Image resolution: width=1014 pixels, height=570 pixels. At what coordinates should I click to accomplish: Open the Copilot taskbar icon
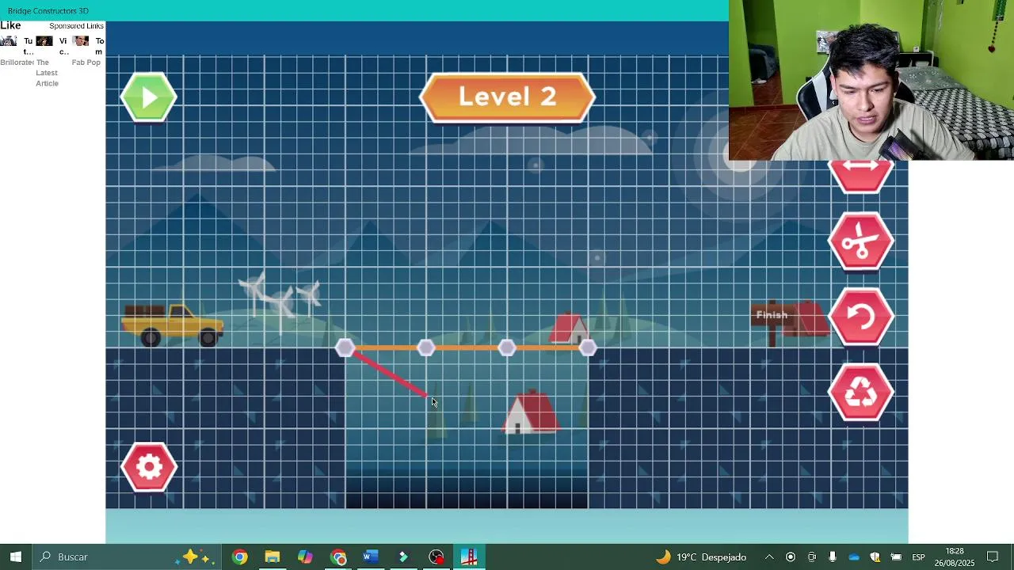tap(305, 557)
